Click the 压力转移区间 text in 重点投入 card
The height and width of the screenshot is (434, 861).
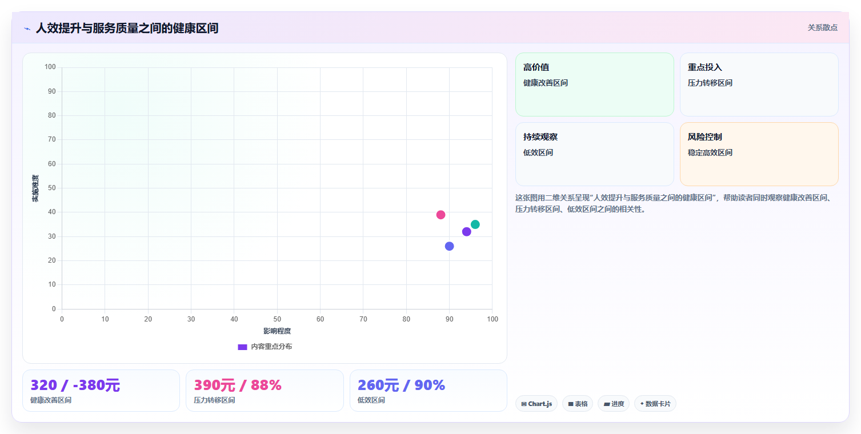point(710,83)
